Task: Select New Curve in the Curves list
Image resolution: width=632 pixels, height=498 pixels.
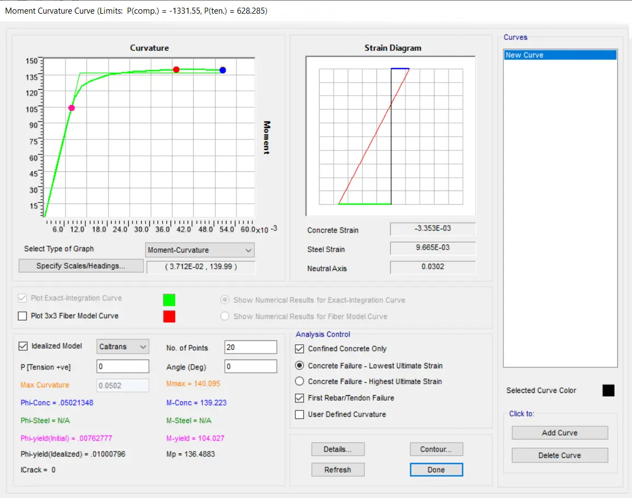Action: point(560,55)
